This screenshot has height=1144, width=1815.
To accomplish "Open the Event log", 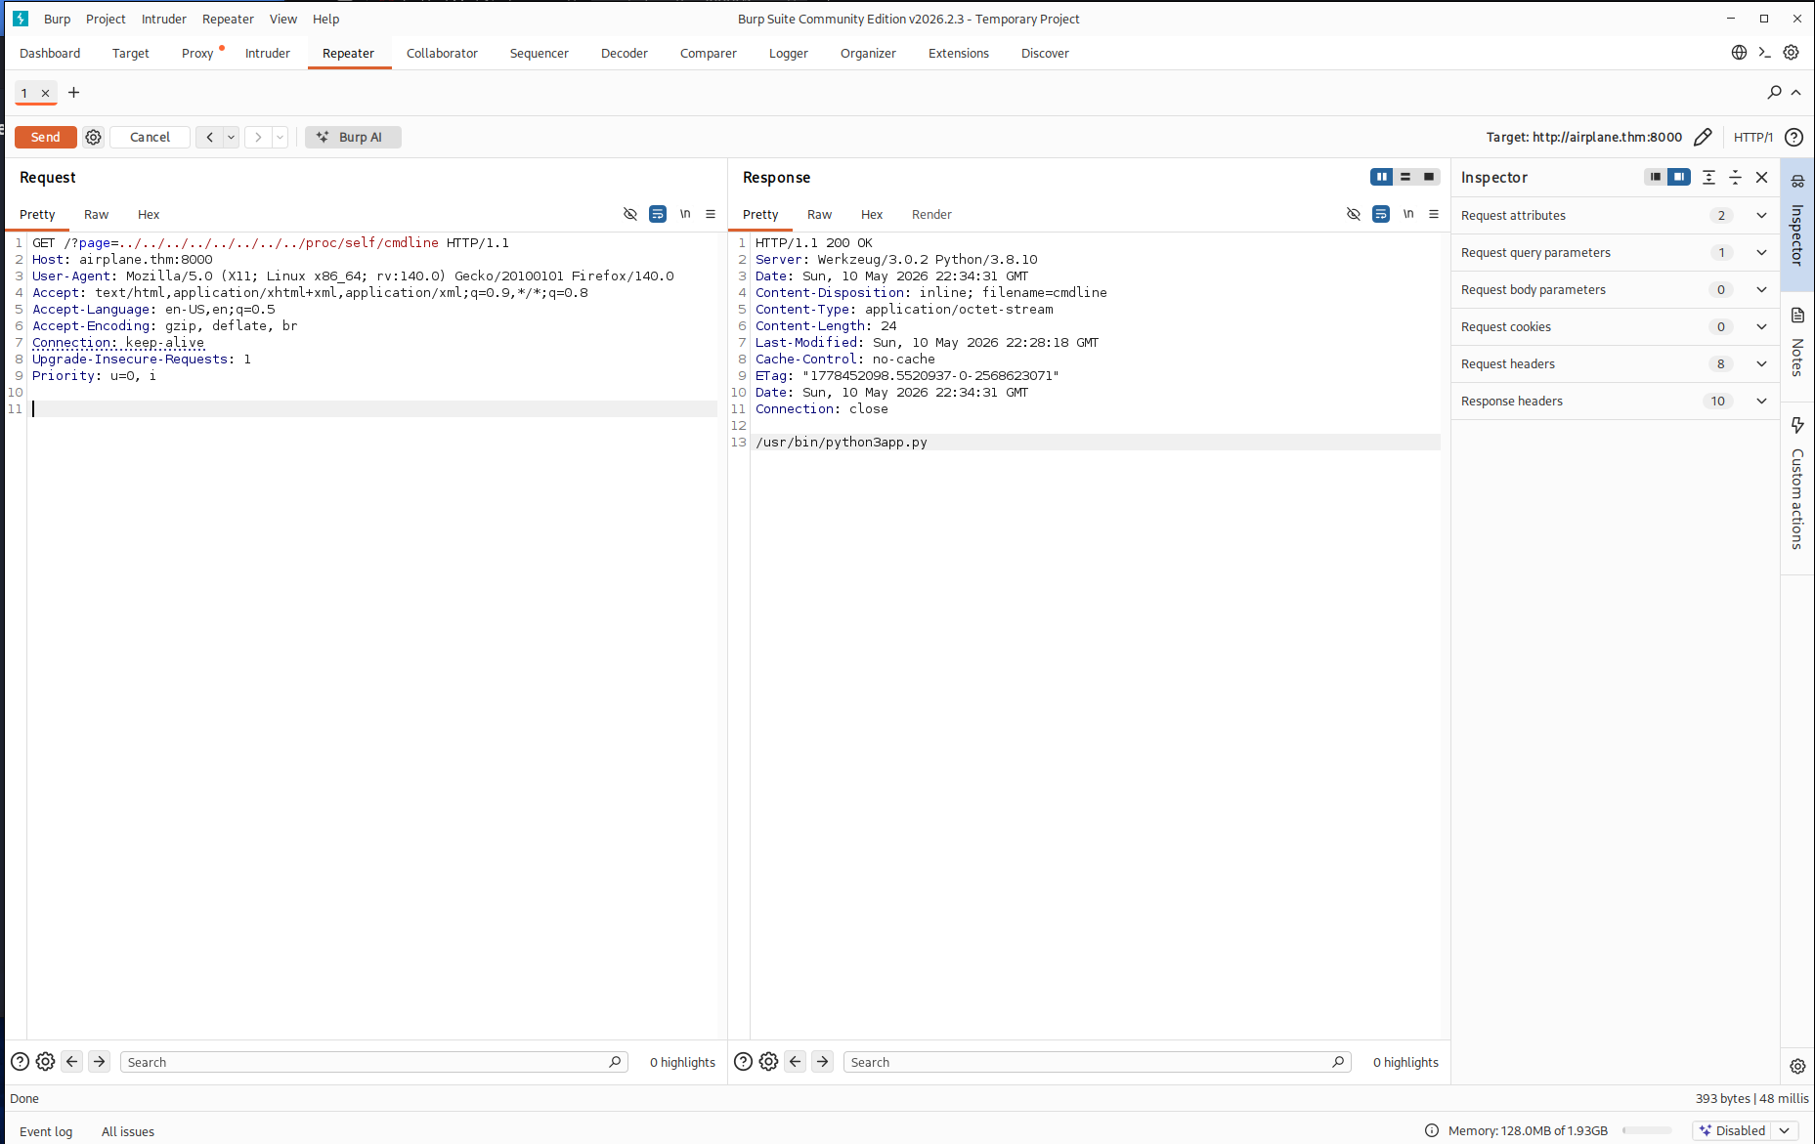I will (x=46, y=1131).
